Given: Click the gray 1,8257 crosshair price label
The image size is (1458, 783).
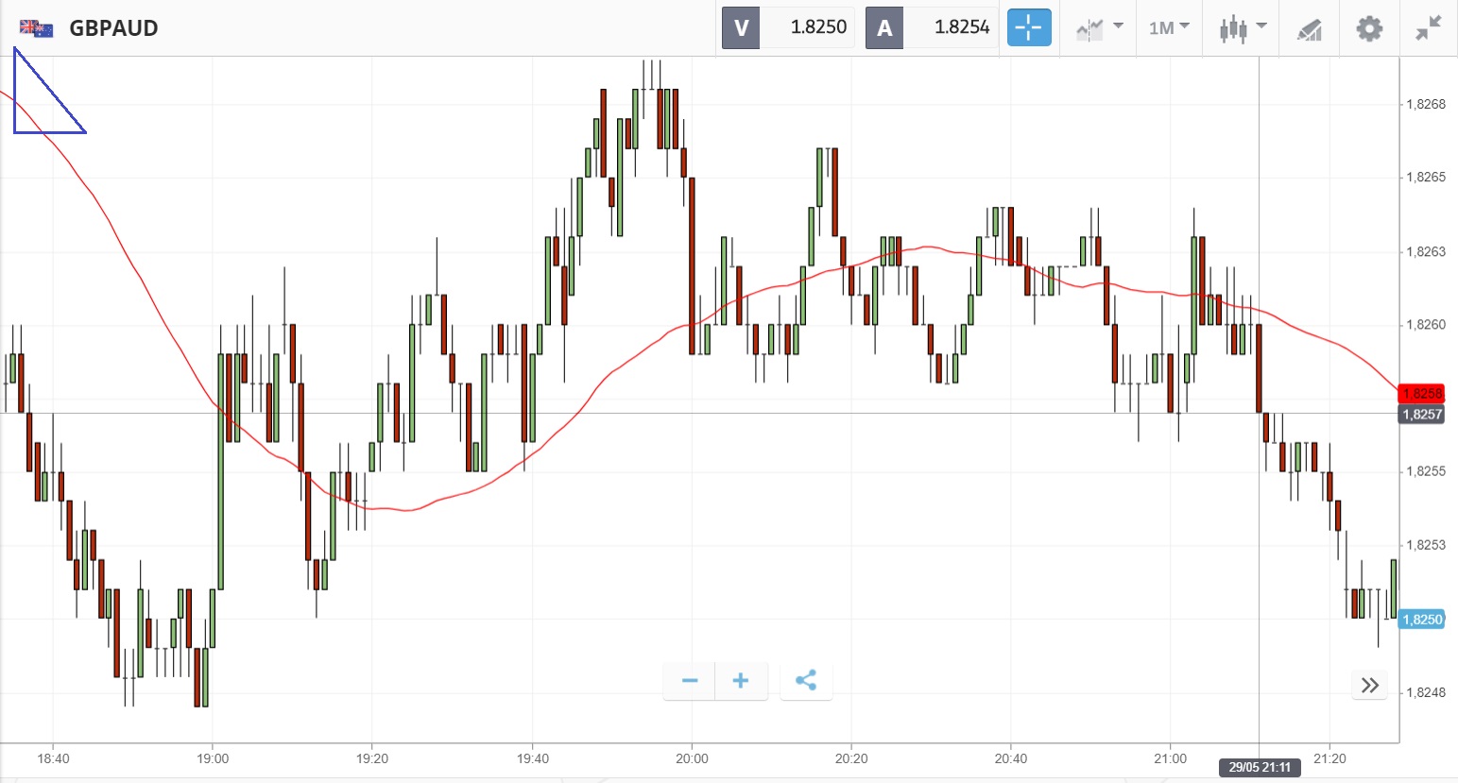Looking at the screenshot, I should [1421, 415].
